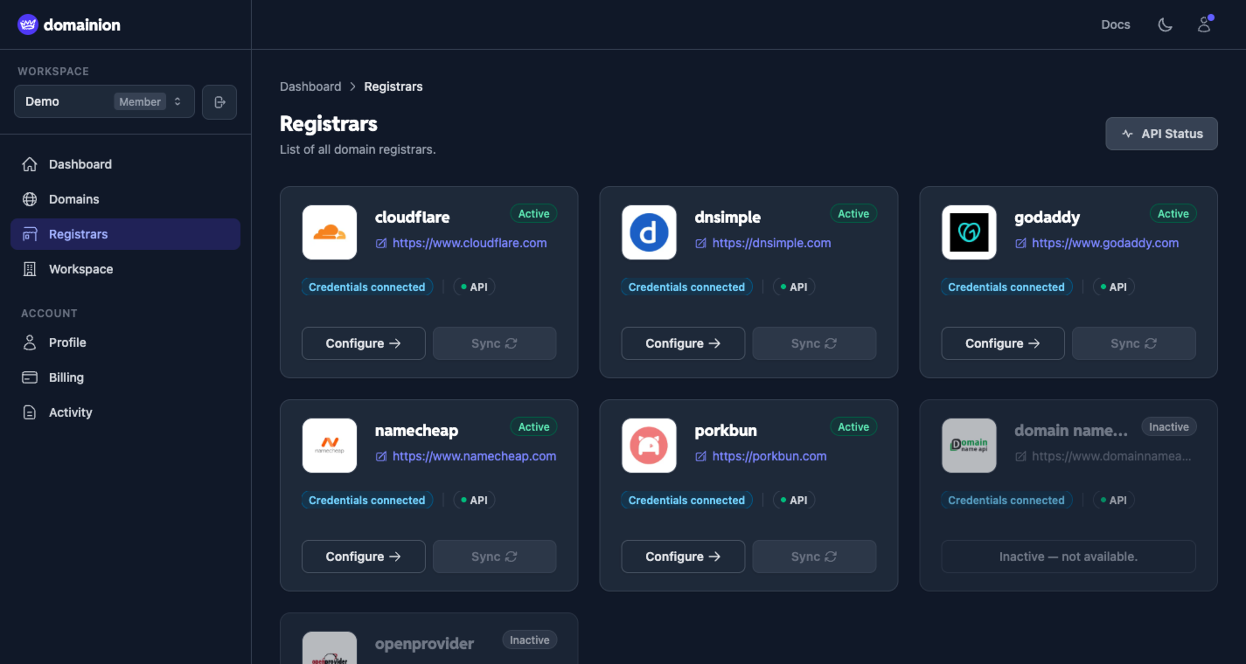Click external link icon beside dnsimple URL
1246x664 pixels.
pos(700,243)
